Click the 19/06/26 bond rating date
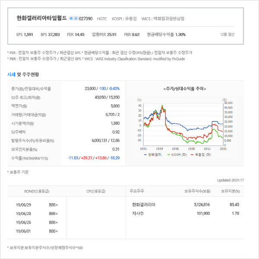This screenshot has width=259, height=259. pyautogui.click(x=23, y=222)
